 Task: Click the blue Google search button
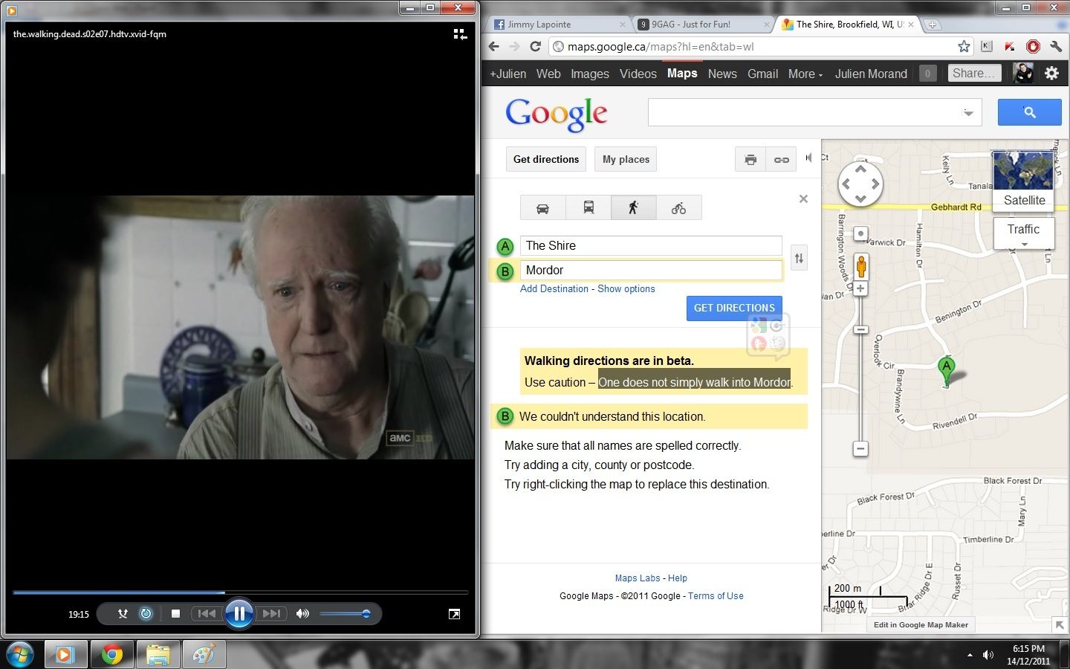(1029, 112)
